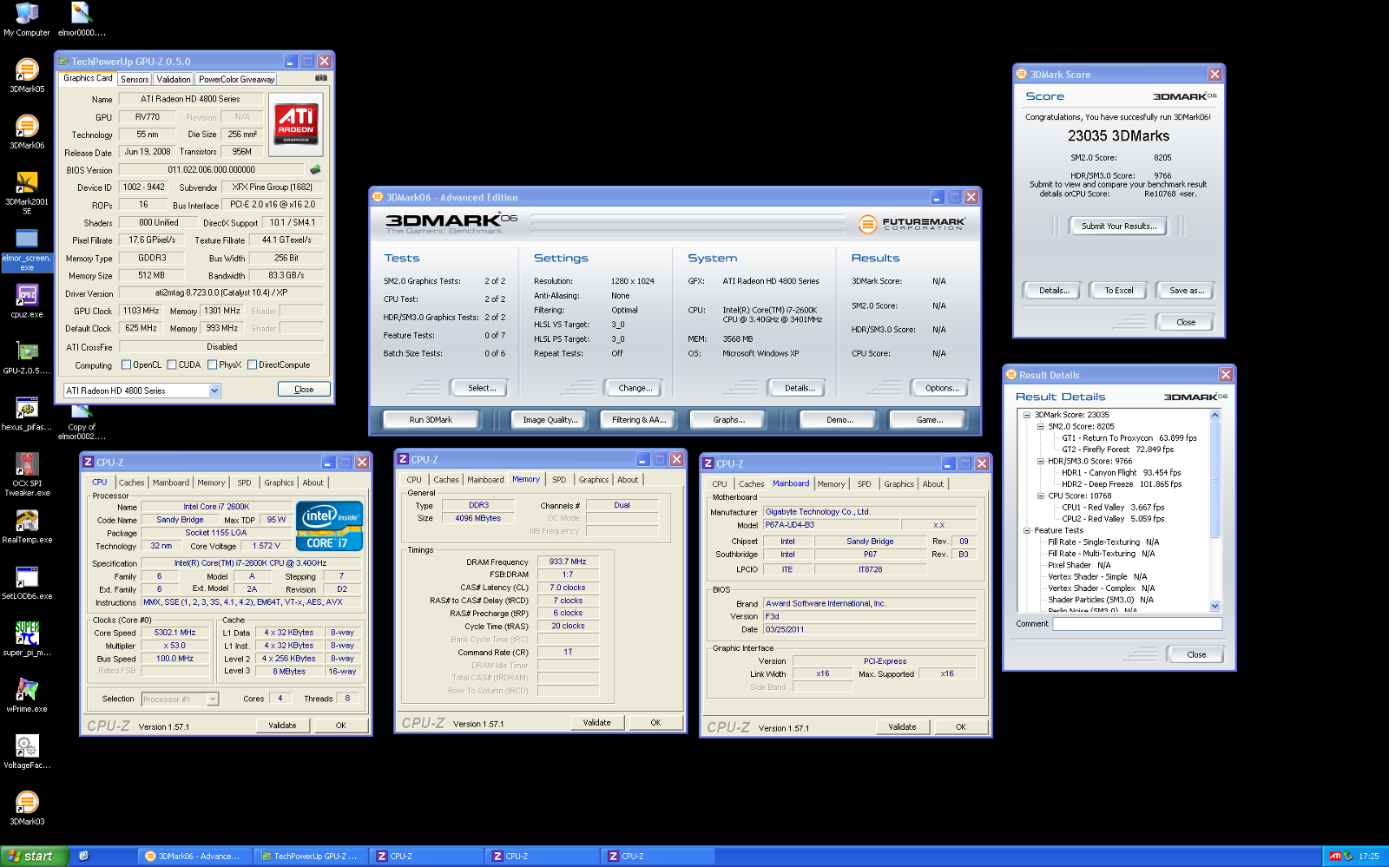Viewport: 1389px width, 867px height.
Task: Click the Run 3DMark button
Action: click(x=431, y=420)
